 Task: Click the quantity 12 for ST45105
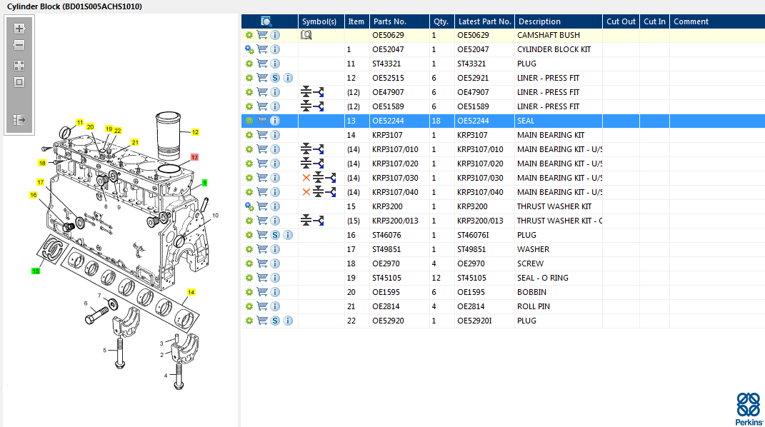(x=436, y=278)
